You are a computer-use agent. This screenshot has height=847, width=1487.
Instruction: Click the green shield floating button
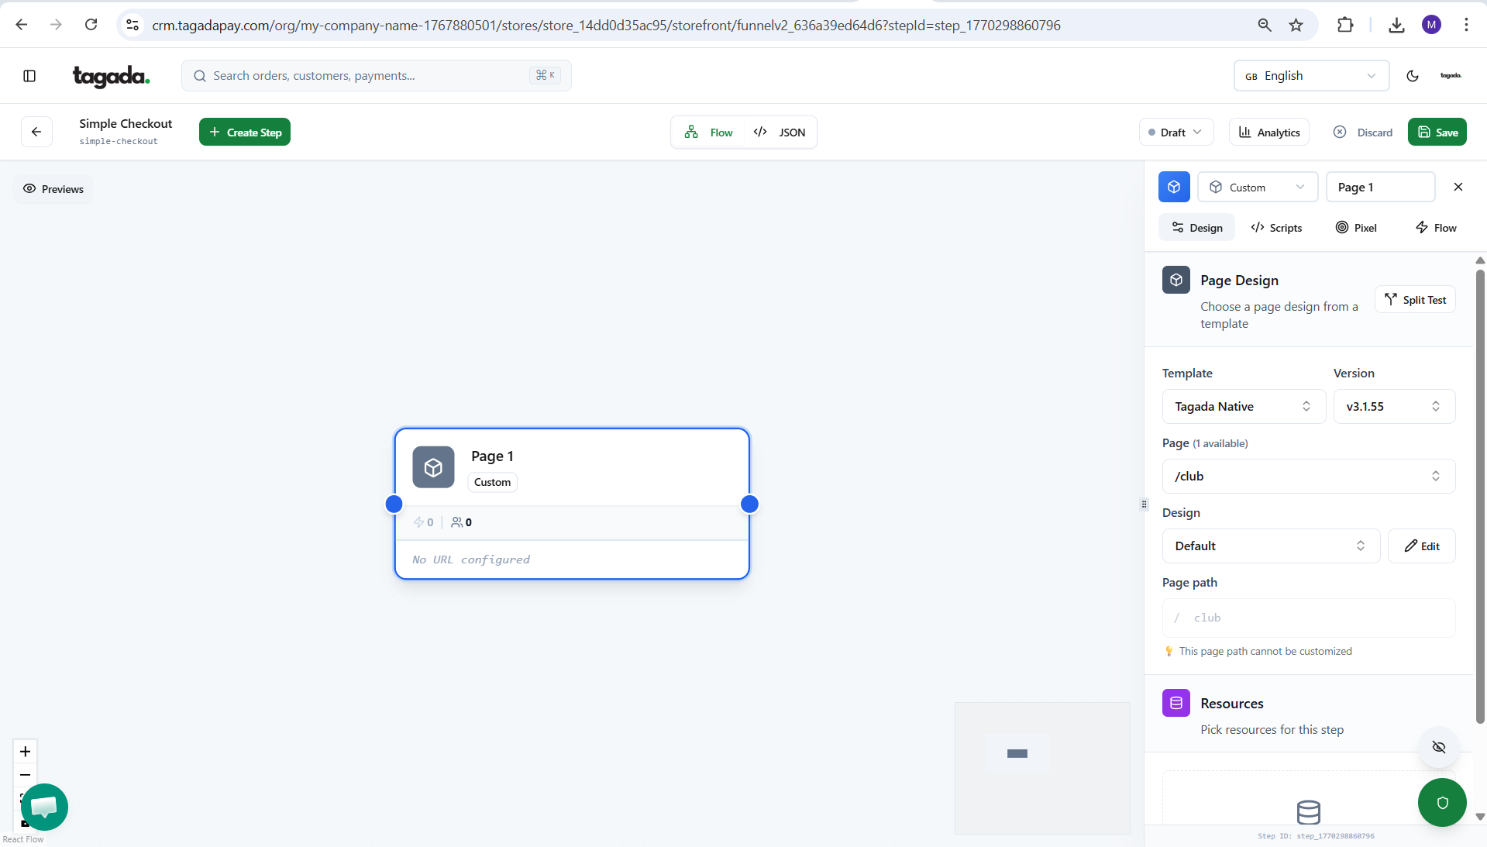pyautogui.click(x=1441, y=803)
